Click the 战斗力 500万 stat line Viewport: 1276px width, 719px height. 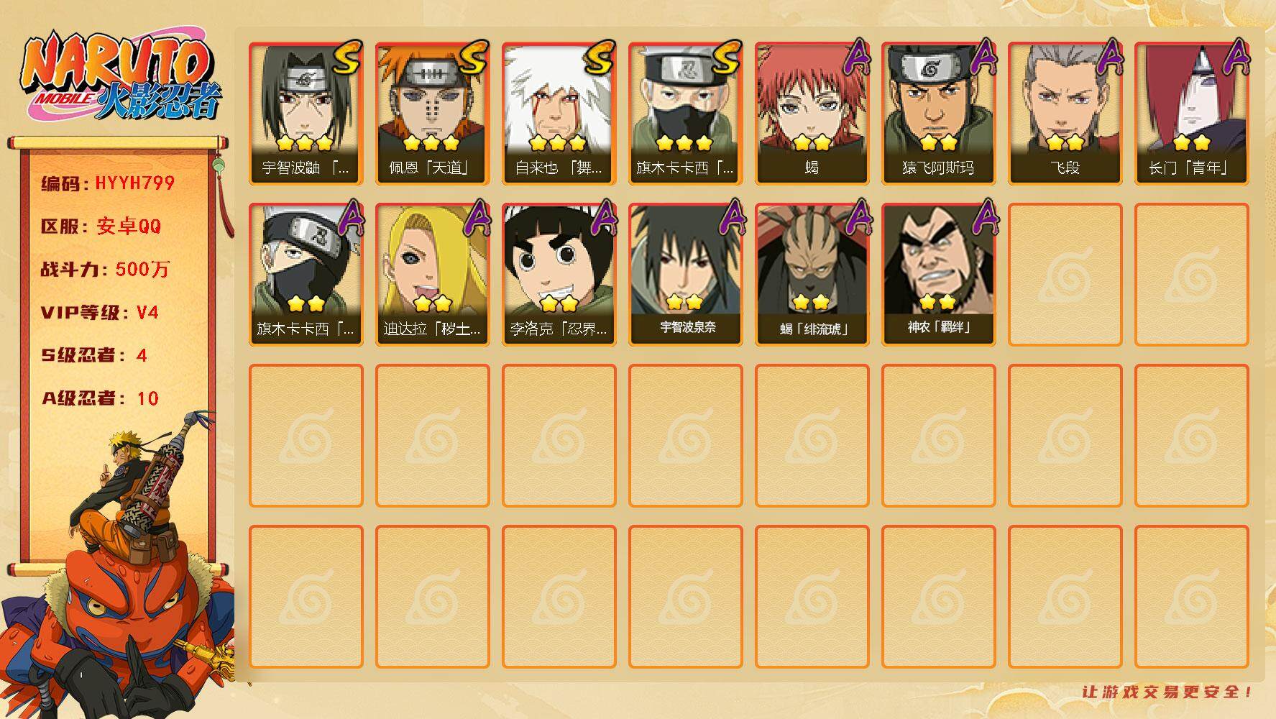(105, 270)
